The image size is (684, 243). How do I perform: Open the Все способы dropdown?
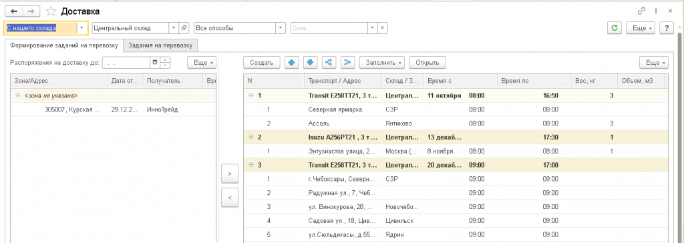[x=281, y=28]
